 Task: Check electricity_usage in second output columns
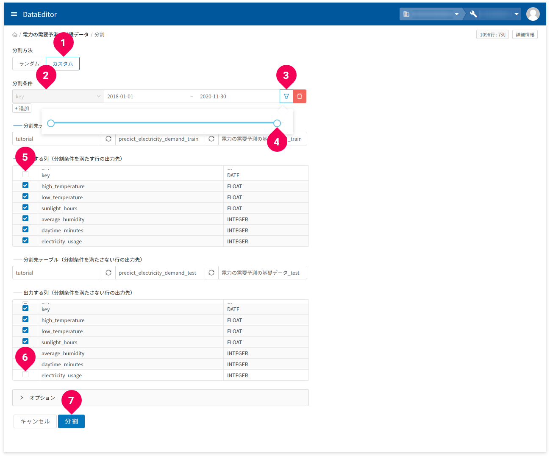tap(25, 374)
